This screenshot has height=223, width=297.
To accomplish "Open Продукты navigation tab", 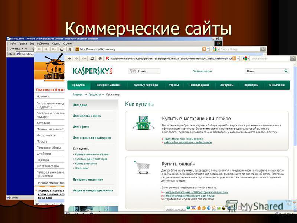I will [x=78, y=85].
